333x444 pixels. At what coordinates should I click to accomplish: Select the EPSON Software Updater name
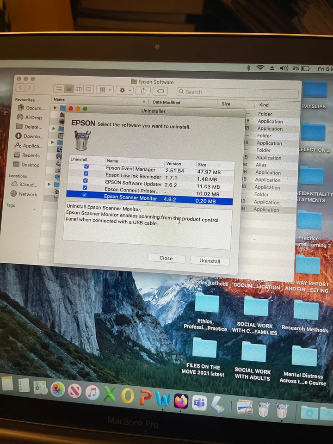pyautogui.click(x=133, y=184)
